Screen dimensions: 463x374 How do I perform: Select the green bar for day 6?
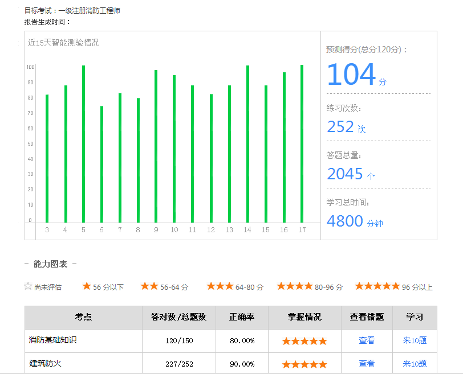[x=102, y=164]
